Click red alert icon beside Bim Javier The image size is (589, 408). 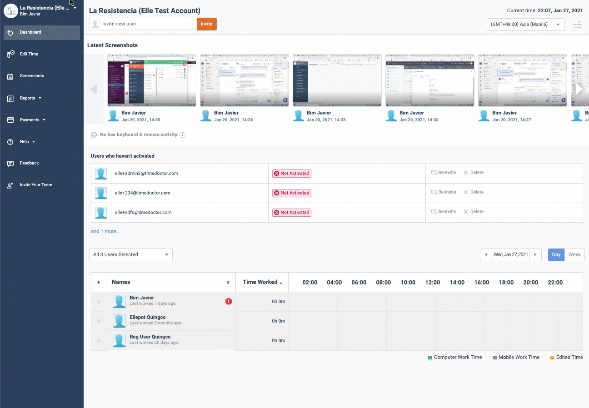tap(229, 301)
